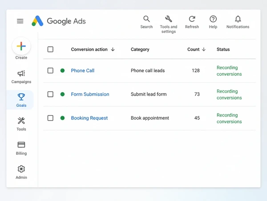Image resolution: width=267 pixels, height=201 pixels.
Task: Sort by Count column arrow
Action: coord(204,49)
